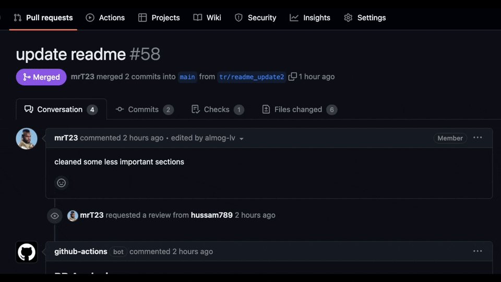The height and width of the screenshot is (282, 501).
Task: Open mrT23's profile avatar
Action: [27, 139]
